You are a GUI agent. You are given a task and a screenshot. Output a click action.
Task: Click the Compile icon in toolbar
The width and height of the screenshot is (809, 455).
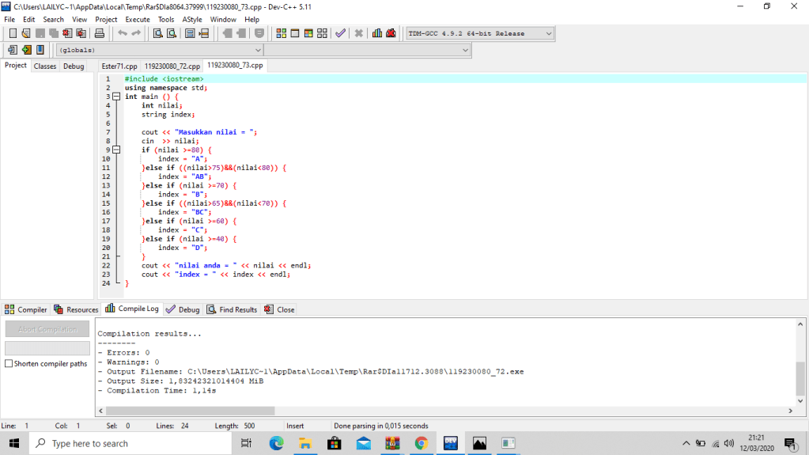click(282, 33)
